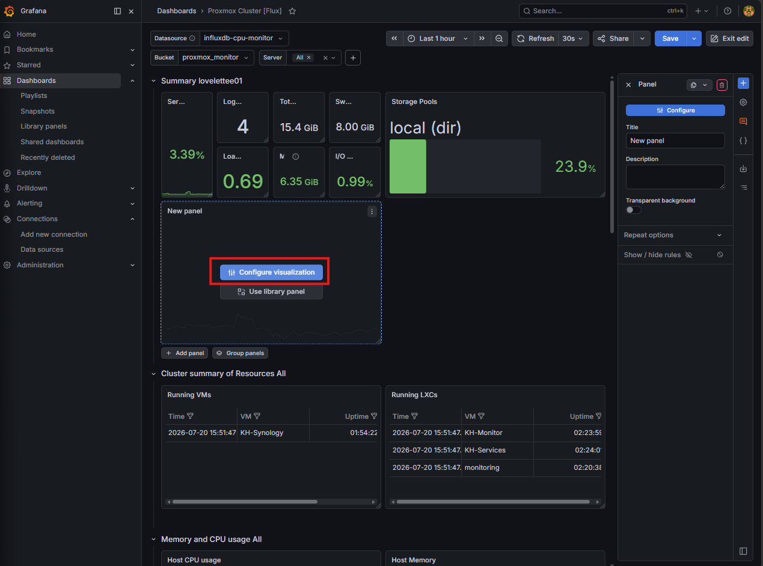763x566 pixels.
Task: Toggle Transparent background switch
Action: click(x=633, y=210)
